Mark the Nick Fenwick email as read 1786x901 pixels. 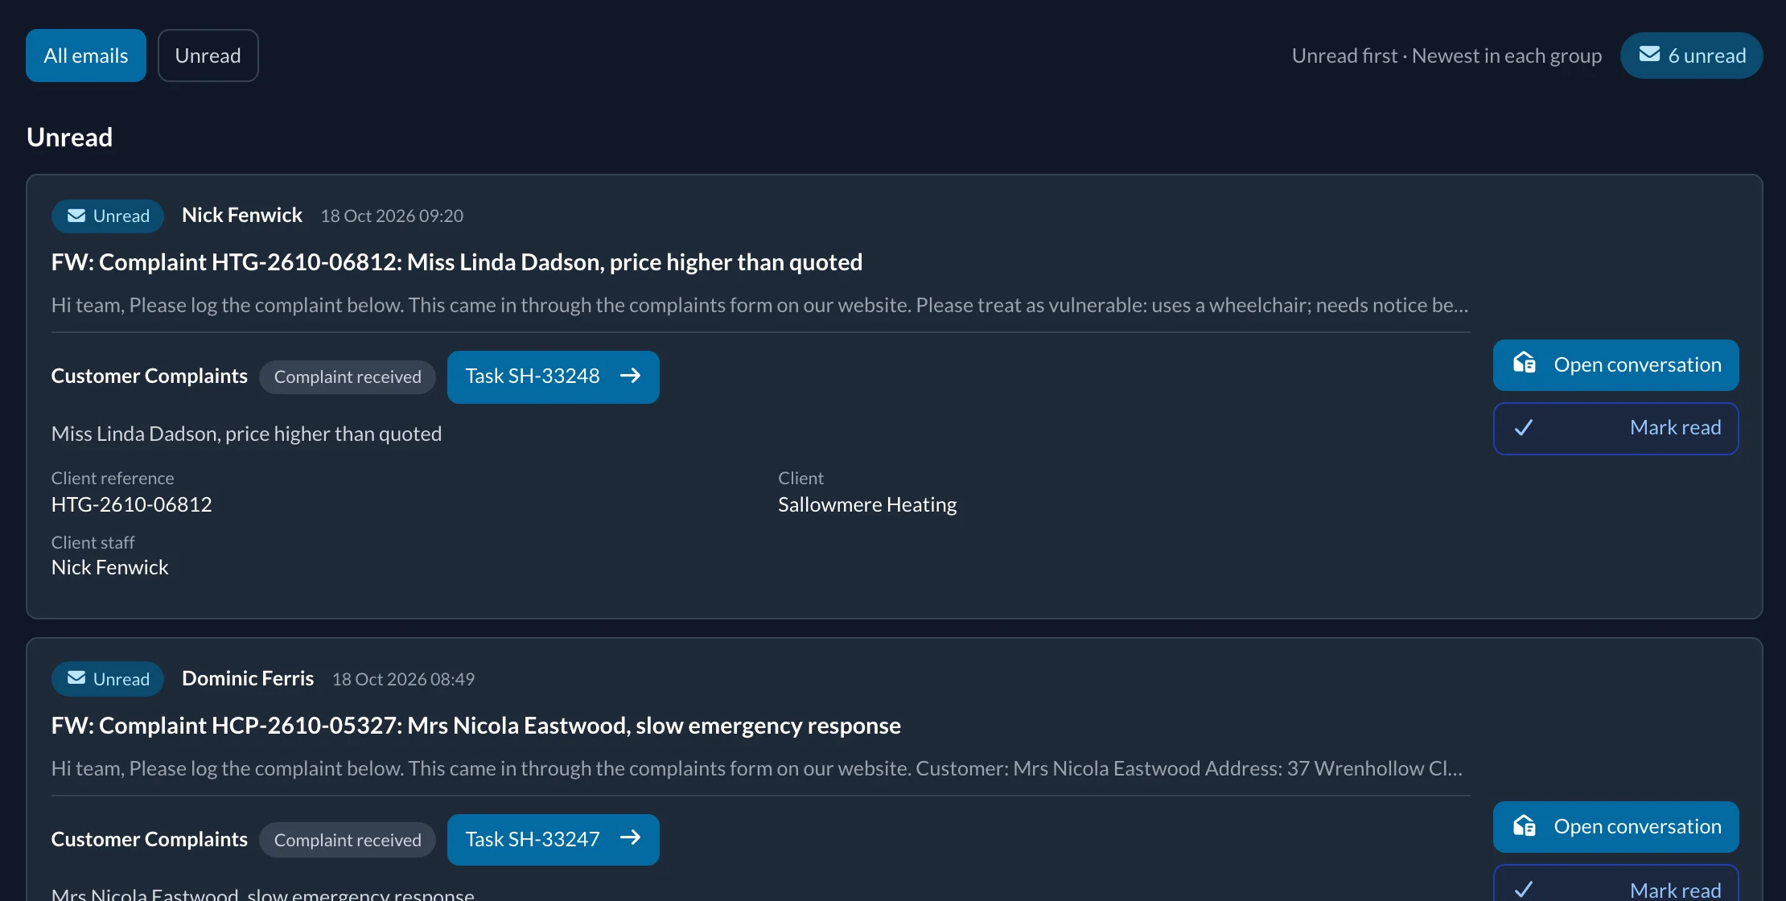(1615, 428)
